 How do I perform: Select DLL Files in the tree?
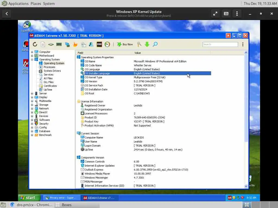[x=49, y=82]
